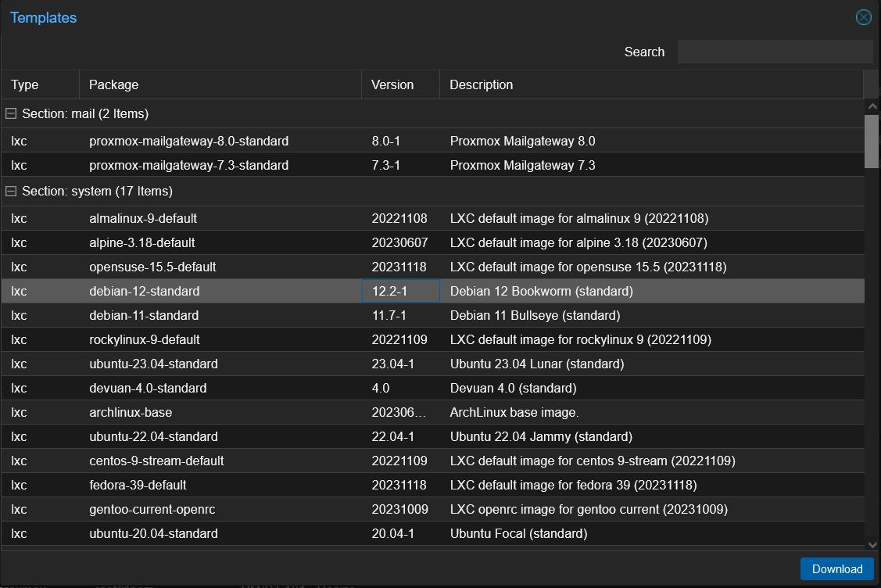Click the Download button
The image size is (881, 588).
coord(836,568)
